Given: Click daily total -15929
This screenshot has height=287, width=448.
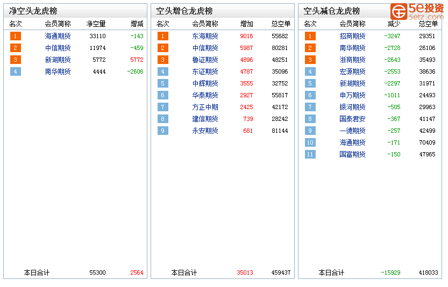Looking at the screenshot, I should click(x=390, y=272).
